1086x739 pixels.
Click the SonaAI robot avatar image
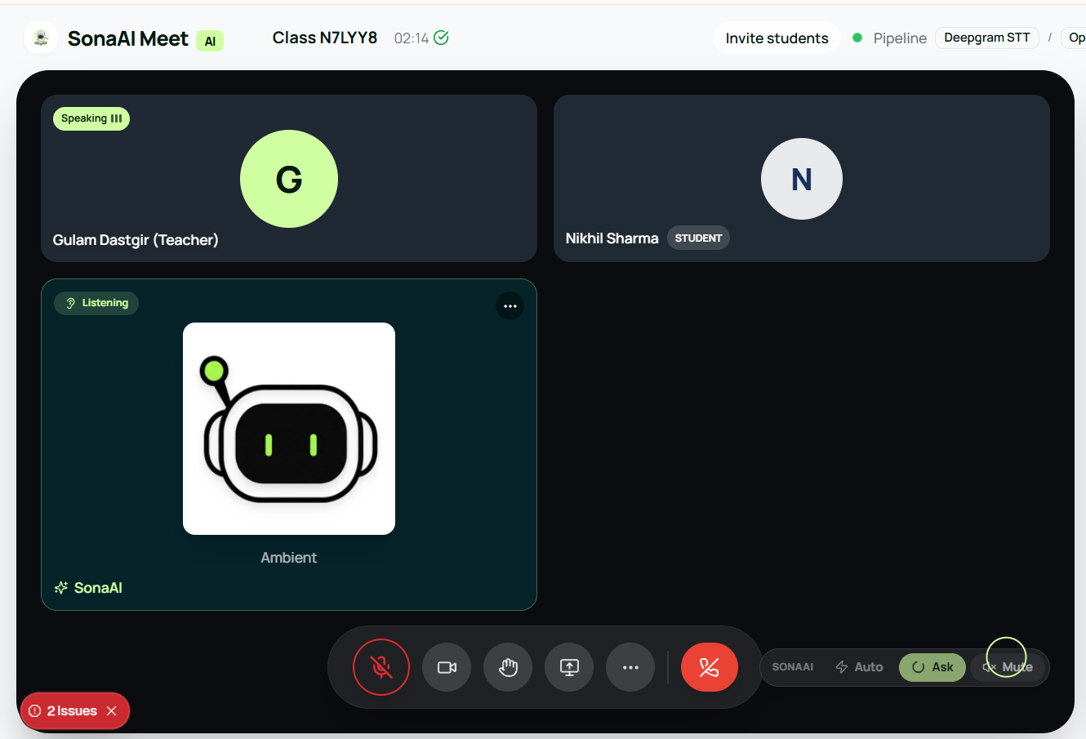pos(289,429)
